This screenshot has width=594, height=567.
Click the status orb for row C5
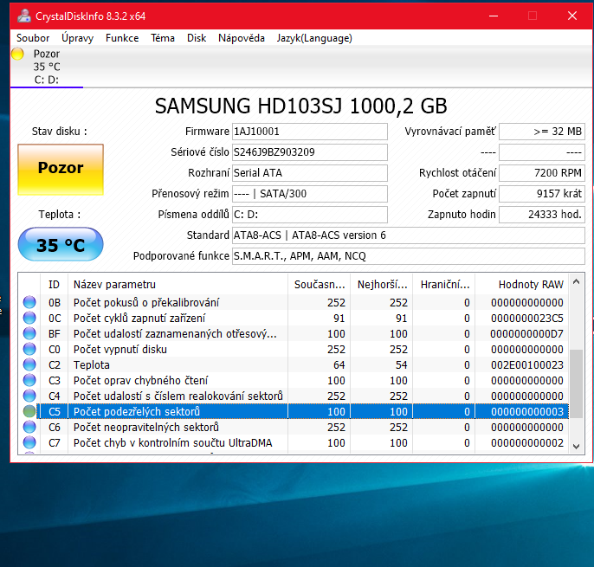(x=29, y=412)
